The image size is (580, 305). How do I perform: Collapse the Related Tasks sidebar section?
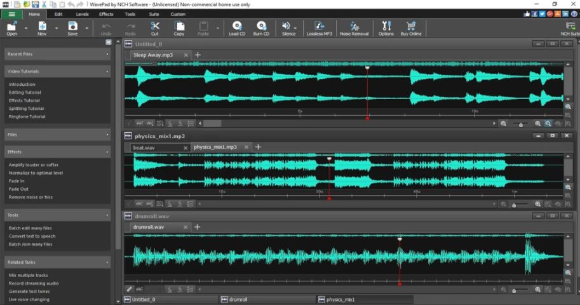pyautogui.click(x=57, y=262)
